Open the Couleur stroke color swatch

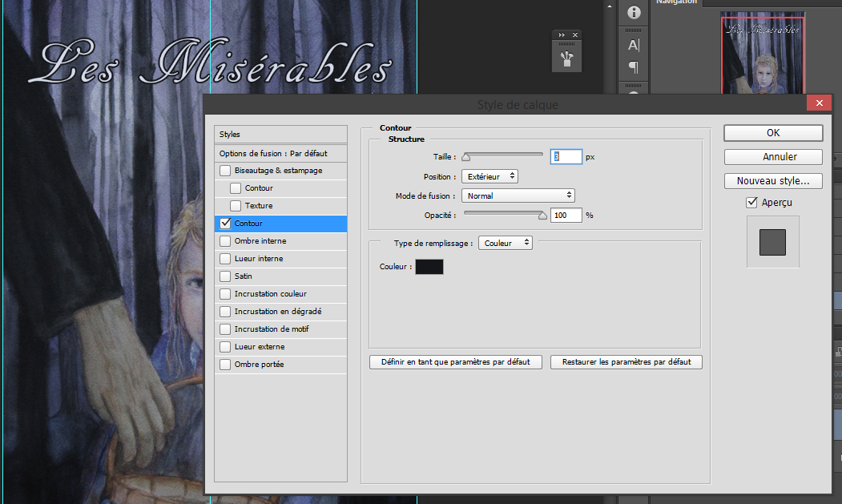(x=429, y=267)
